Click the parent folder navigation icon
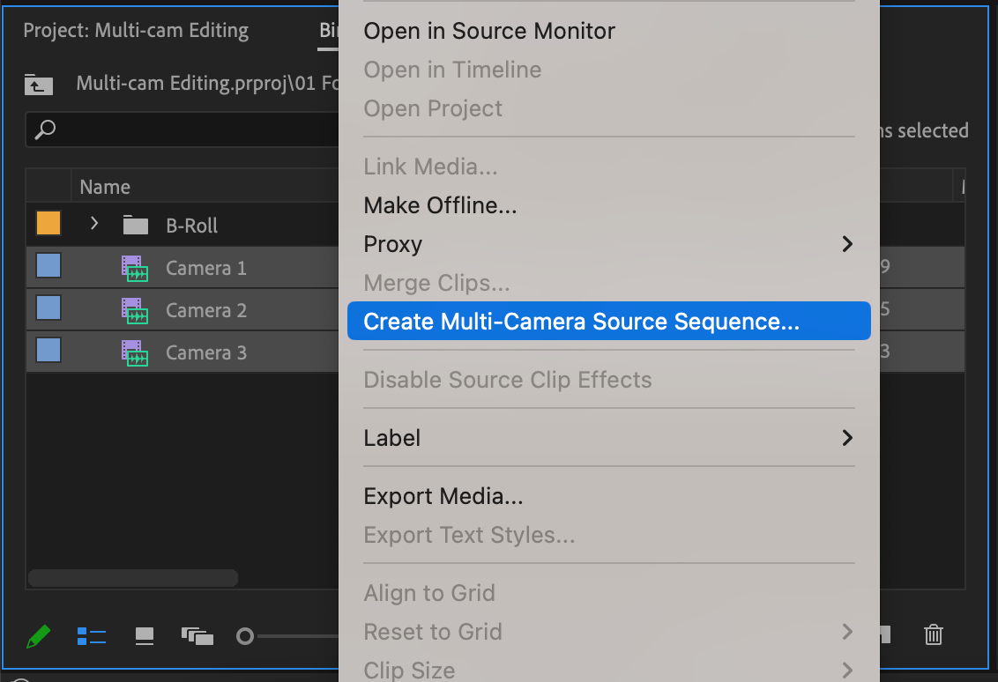Screen dimensions: 998x682 tap(39, 85)
